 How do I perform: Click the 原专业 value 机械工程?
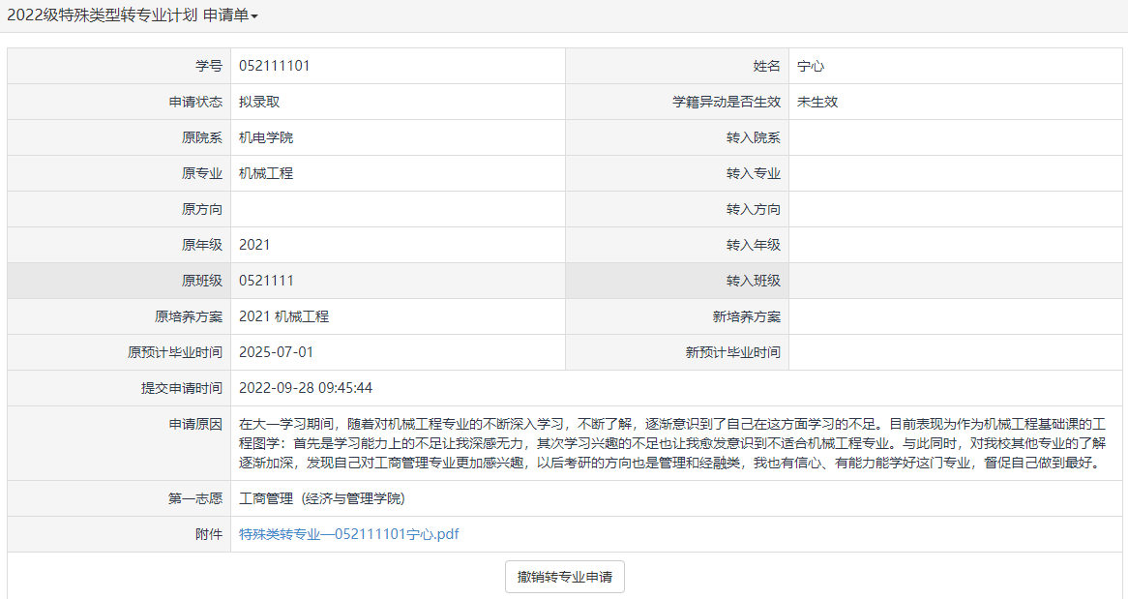click(266, 173)
